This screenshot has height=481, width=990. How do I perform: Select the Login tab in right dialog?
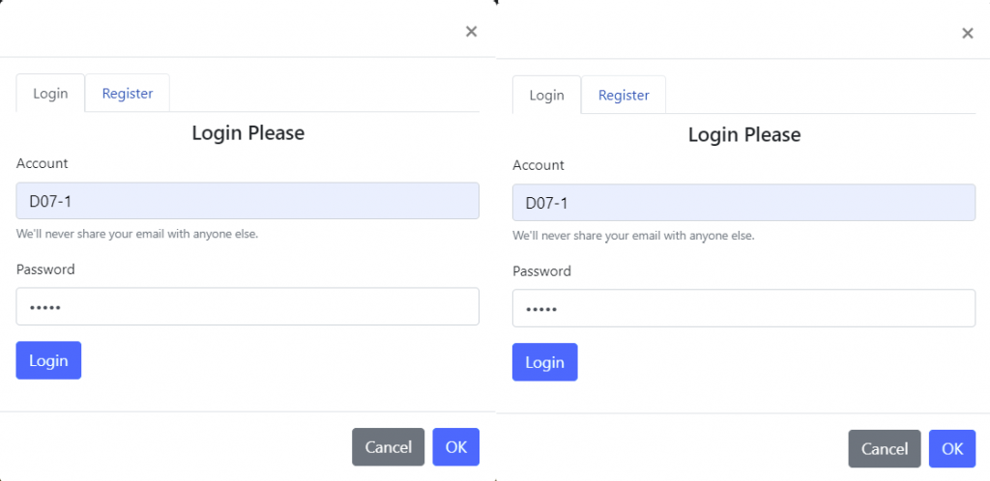click(x=546, y=96)
